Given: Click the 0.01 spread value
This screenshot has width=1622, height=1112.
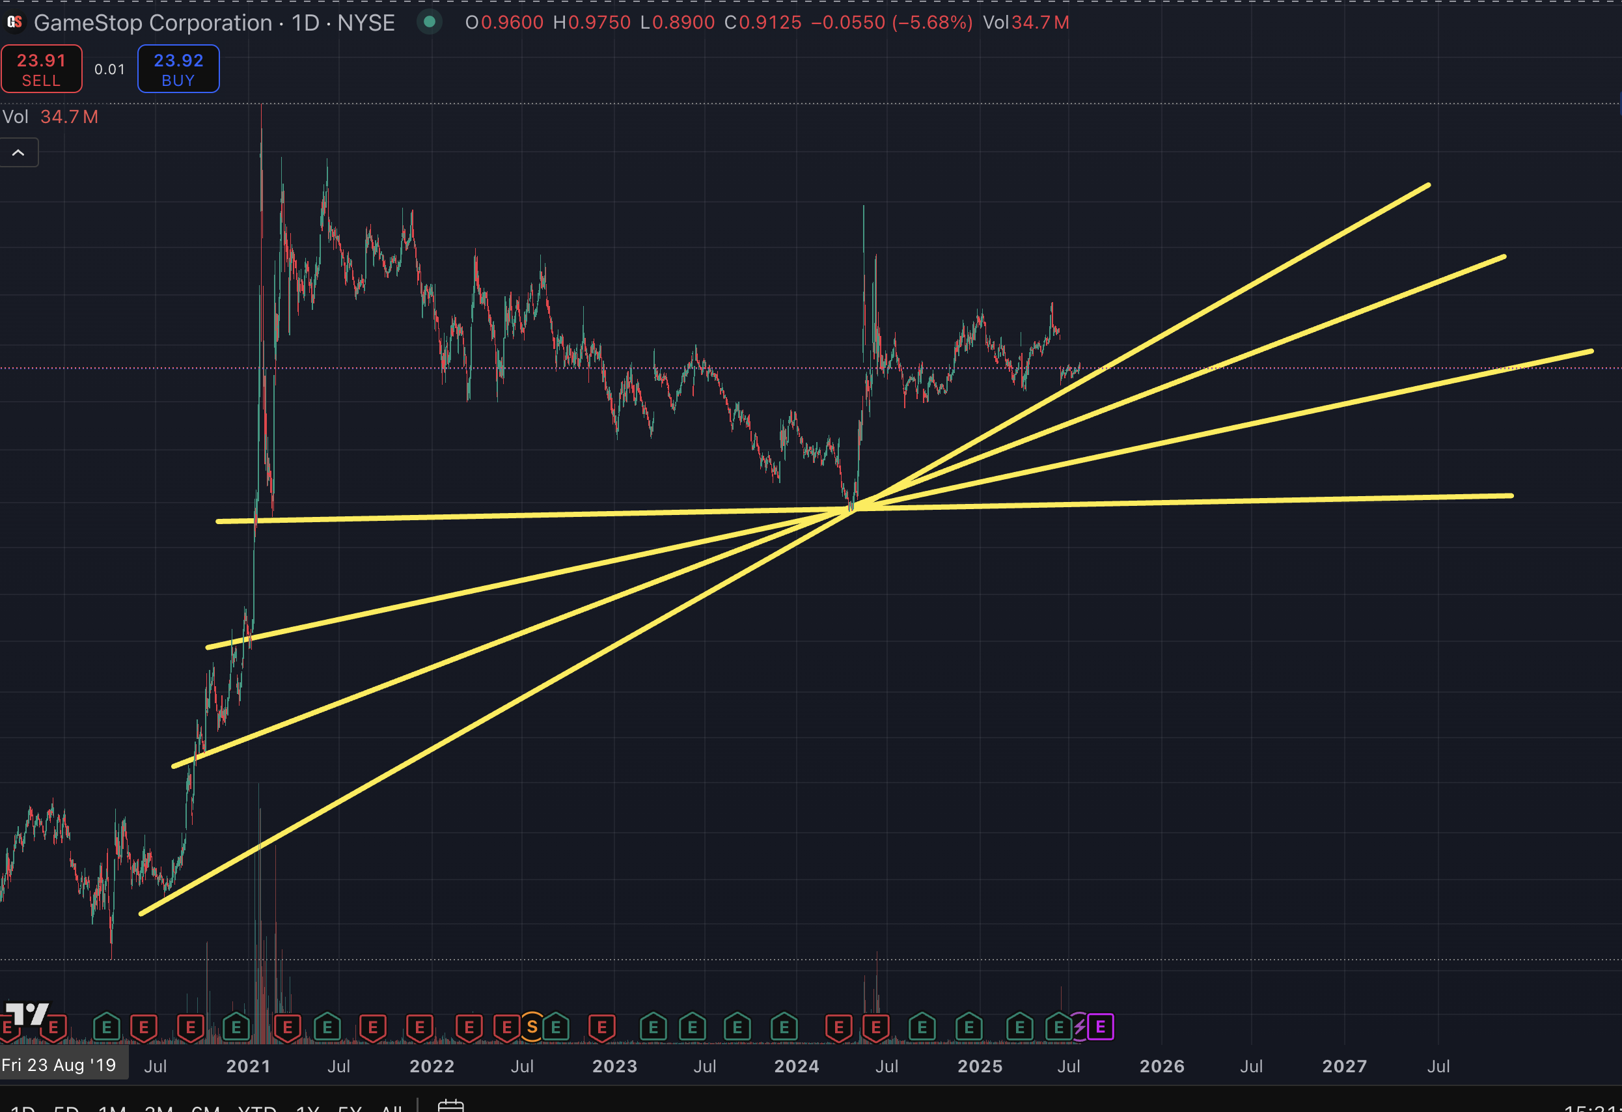Looking at the screenshot, I should point(109,69).
